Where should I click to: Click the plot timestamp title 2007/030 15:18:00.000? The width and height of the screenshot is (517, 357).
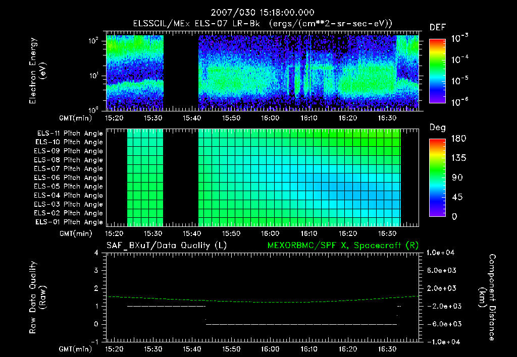click(263, 13)
